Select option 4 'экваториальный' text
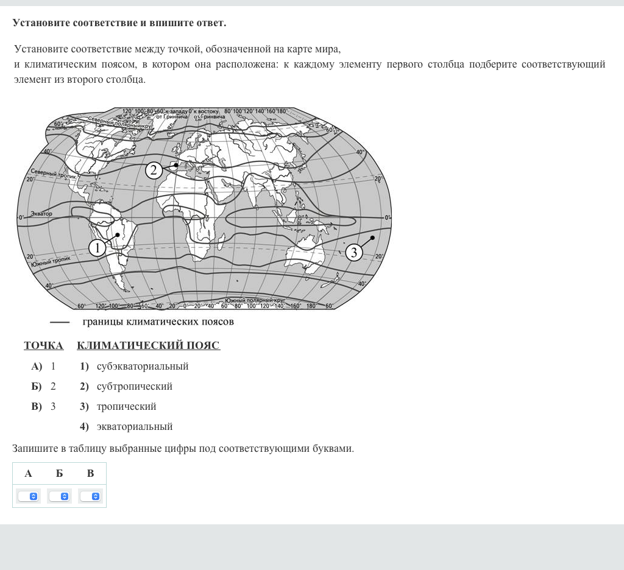The height and width of the screenshot is (570, 624). (x=134, y=427)
